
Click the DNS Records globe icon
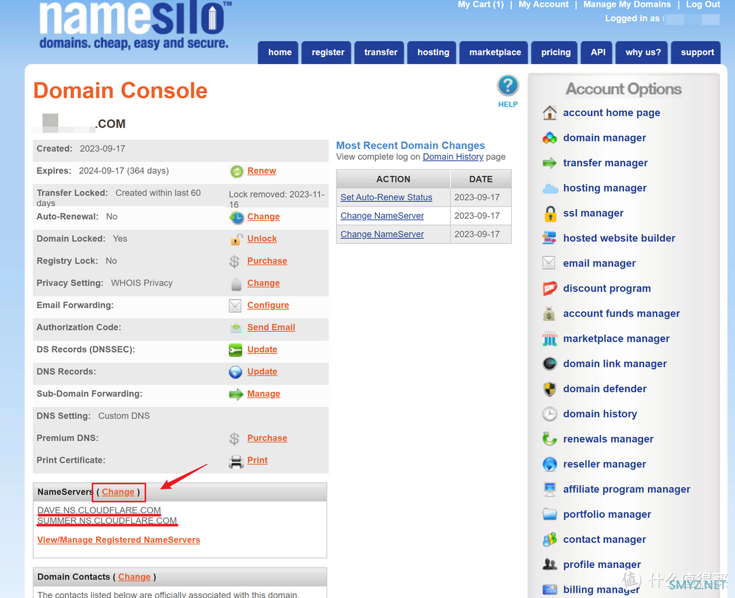click(x=235, y=372)
